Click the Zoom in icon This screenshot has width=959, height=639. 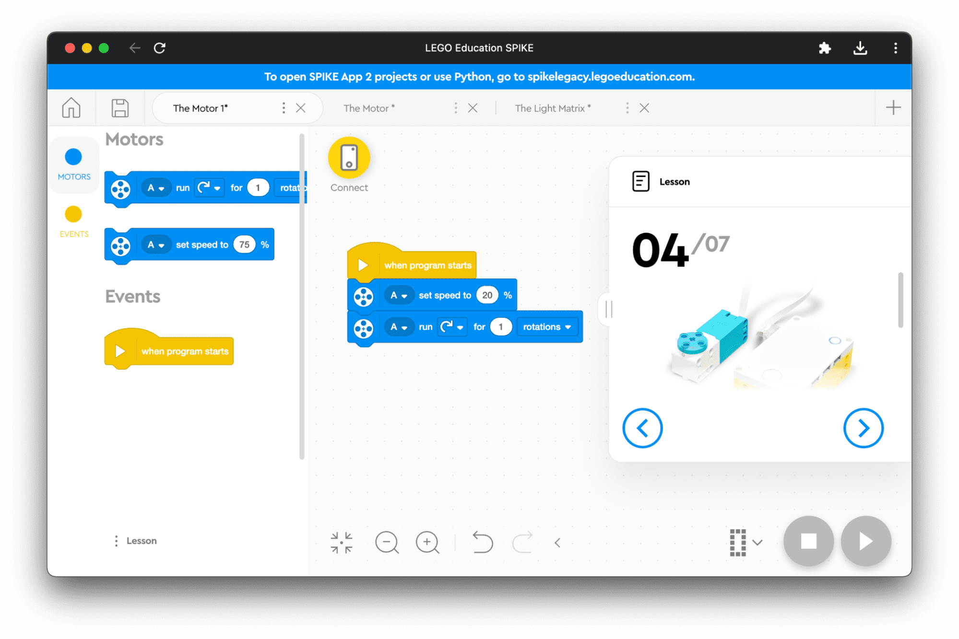click(426, 542)
